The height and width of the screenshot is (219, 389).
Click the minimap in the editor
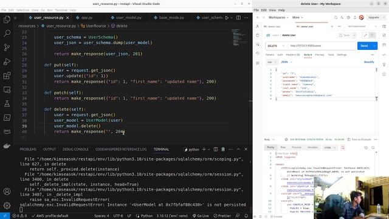pyautogui.click(x=239, y=37)
